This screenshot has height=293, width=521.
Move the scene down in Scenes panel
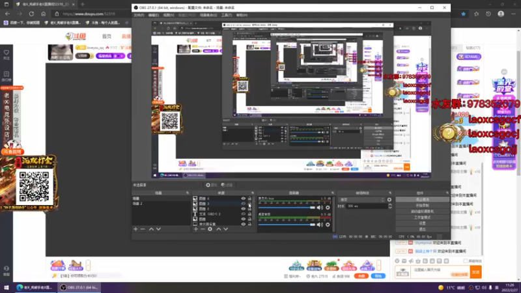click(158, 229)
